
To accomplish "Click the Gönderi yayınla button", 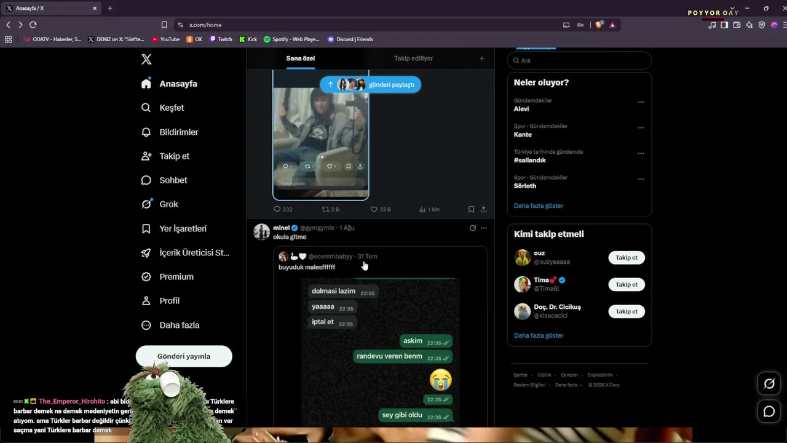I will (x=184, y=356).
